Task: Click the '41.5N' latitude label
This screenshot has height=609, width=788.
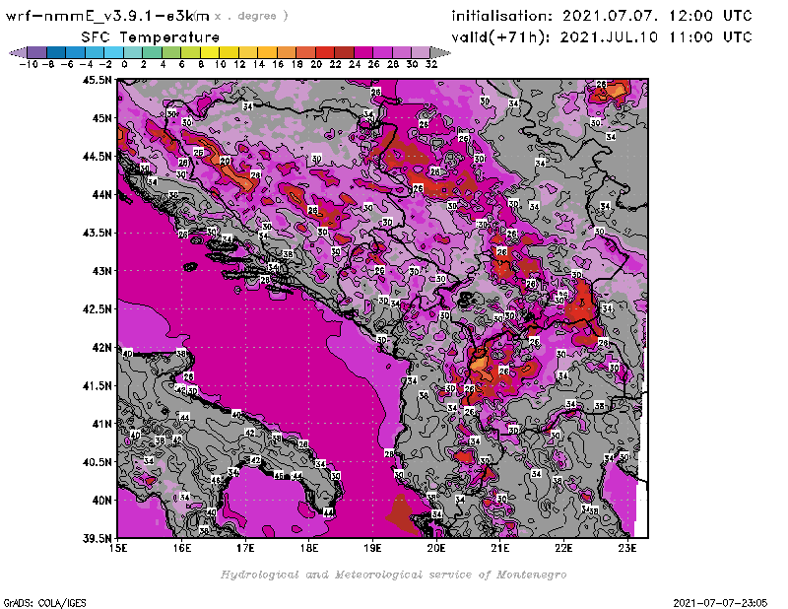Action: click(x=97, y=385)
